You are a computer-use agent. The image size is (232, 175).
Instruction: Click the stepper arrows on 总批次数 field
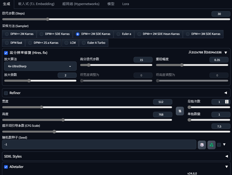[x=227, y=102]
